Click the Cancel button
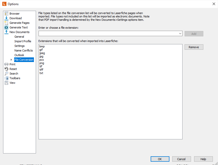Screen dimensions: 218x165 [x=181, y=159]
